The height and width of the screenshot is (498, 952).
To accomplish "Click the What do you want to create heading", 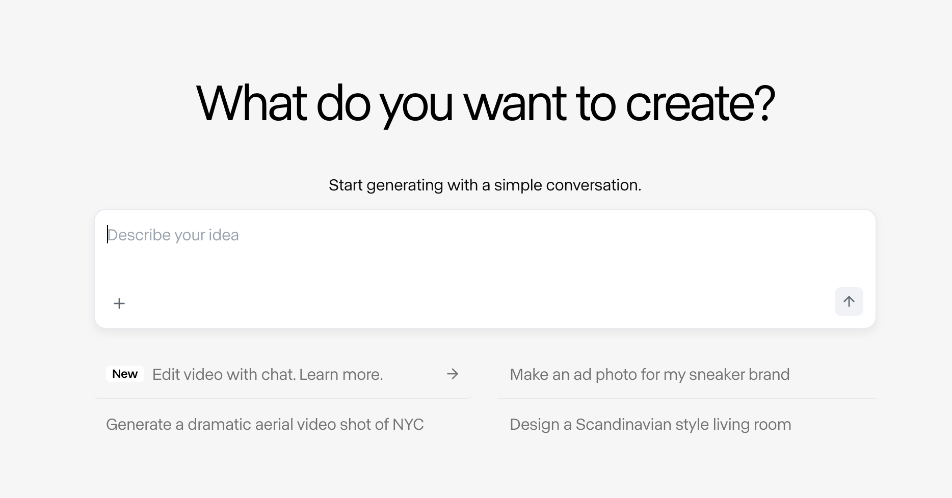I will point(485,103).
